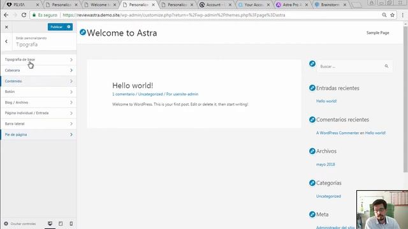Open the mayo 2018 archive link
The width and height of the screenshot is (408, 229).
(326, 164)
